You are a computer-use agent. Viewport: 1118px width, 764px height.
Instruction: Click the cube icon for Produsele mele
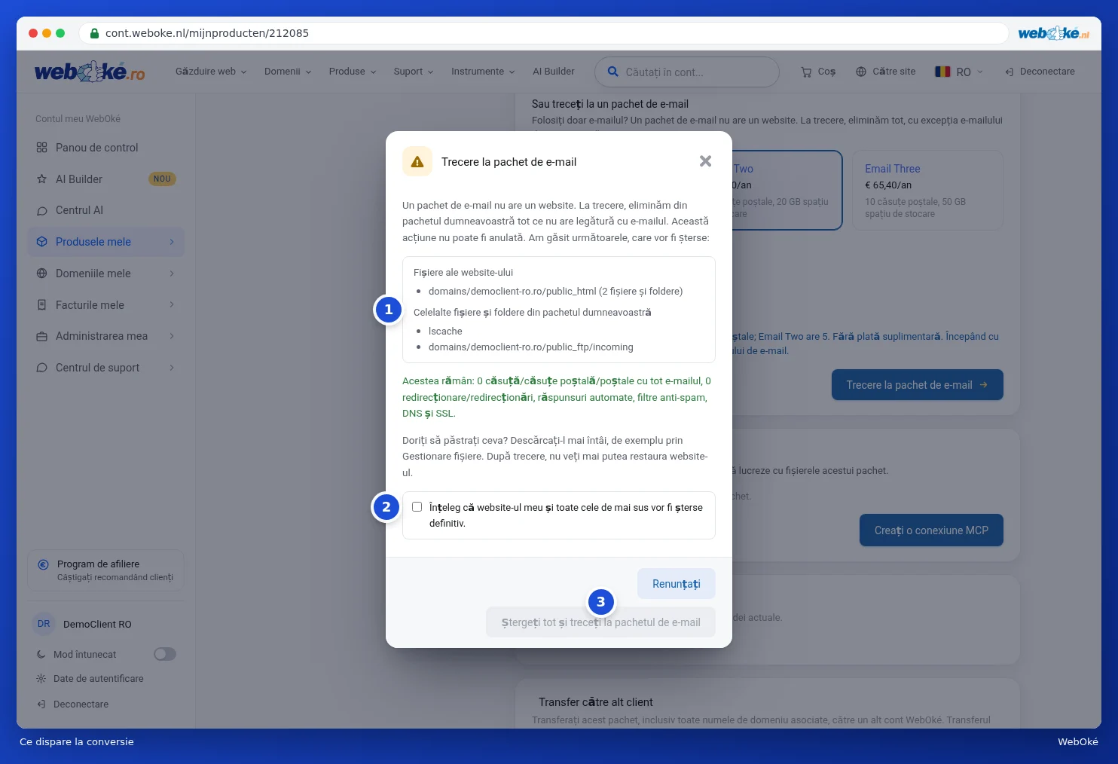pos(42,242)
